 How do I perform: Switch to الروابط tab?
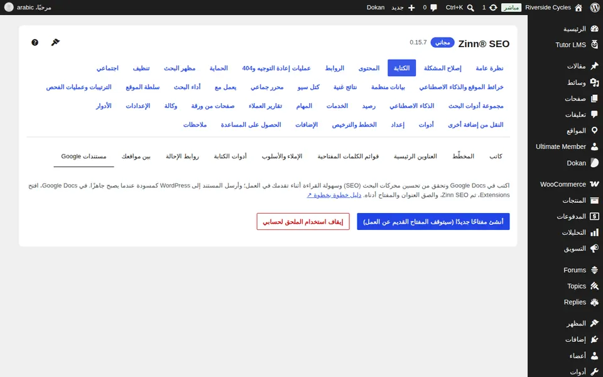(334, 68)
